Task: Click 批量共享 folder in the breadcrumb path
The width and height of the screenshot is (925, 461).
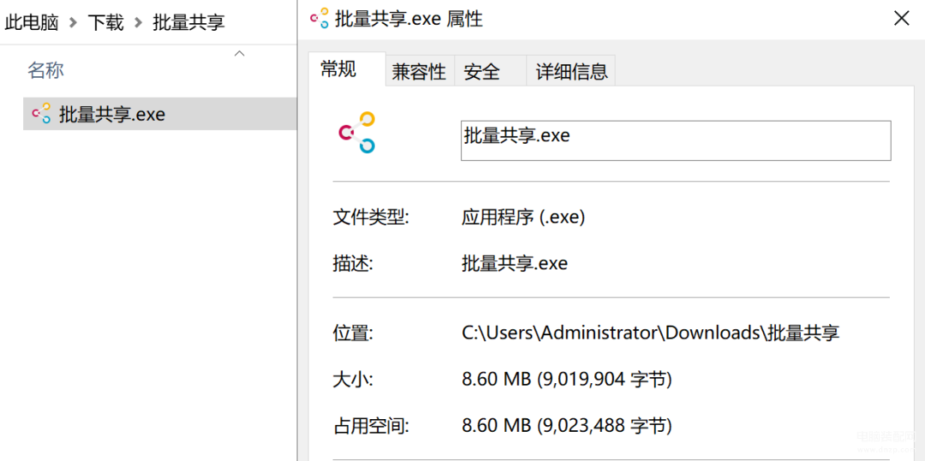Action: pyautogui.click(x=188, y=23)
